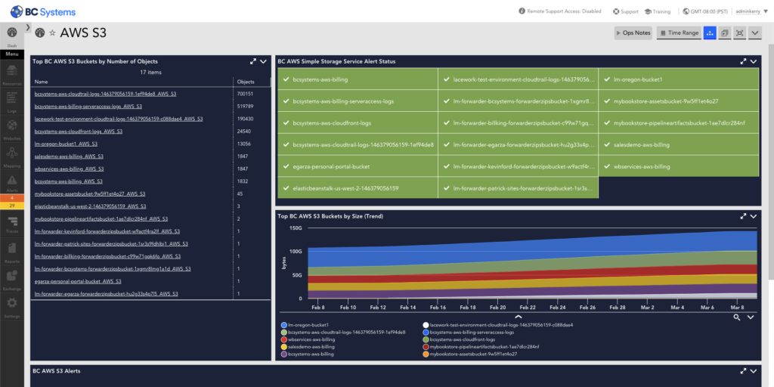
Task: Open Training from the top bar
Action: [x=658, y=11]
